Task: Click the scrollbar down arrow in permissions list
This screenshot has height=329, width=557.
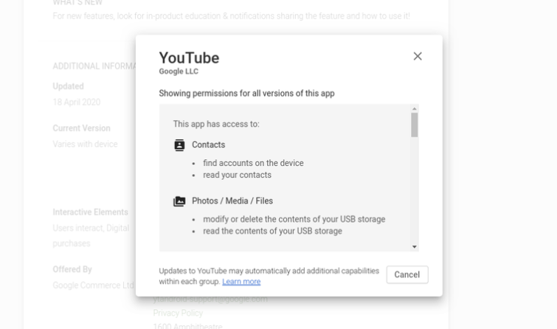Action: pyautogui.click(x=414, y=247)
